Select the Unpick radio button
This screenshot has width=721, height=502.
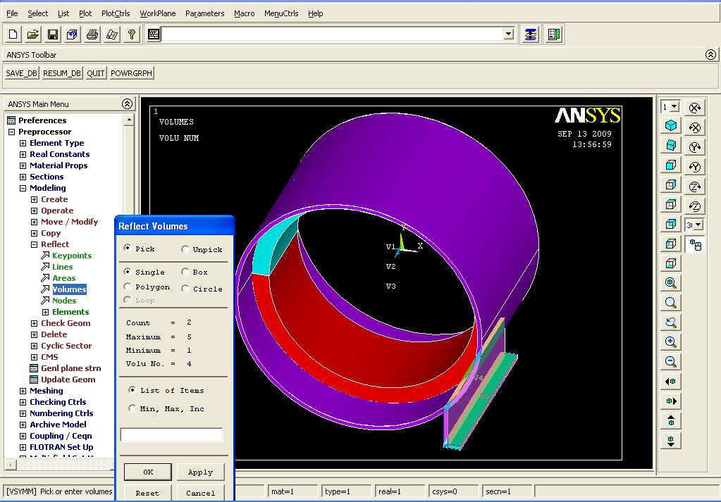185,249
